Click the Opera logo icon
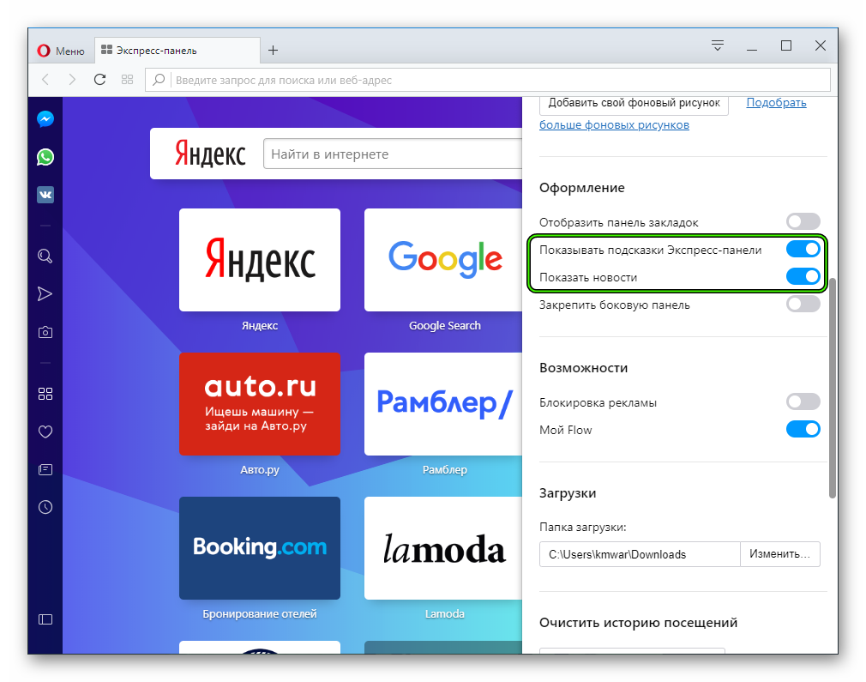 click(x=44, y=51)
